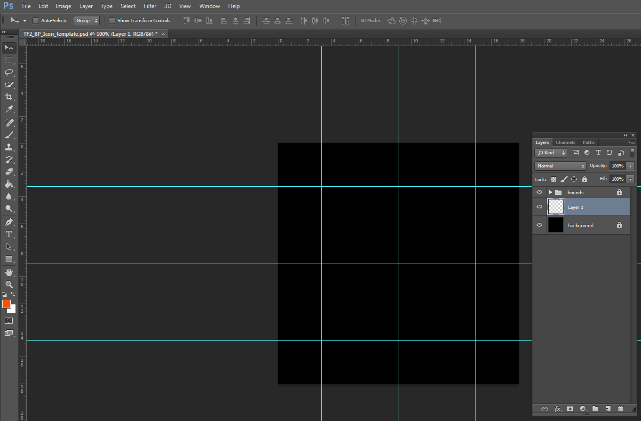Choose the Healing Brush tool
Screen dimensions: 641x421
pos(9,123)
